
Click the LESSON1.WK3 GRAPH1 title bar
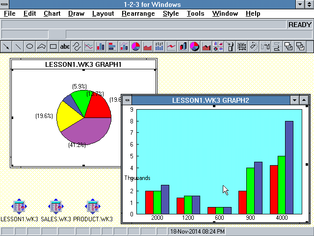pos(83,64)
